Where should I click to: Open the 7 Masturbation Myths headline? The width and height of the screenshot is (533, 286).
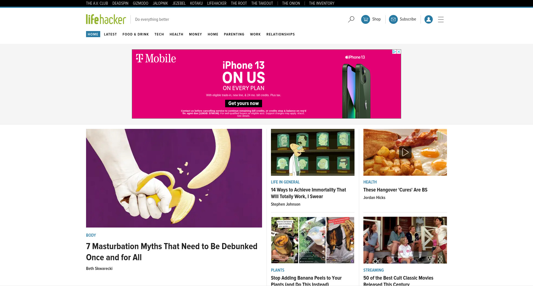coord(172,252)
